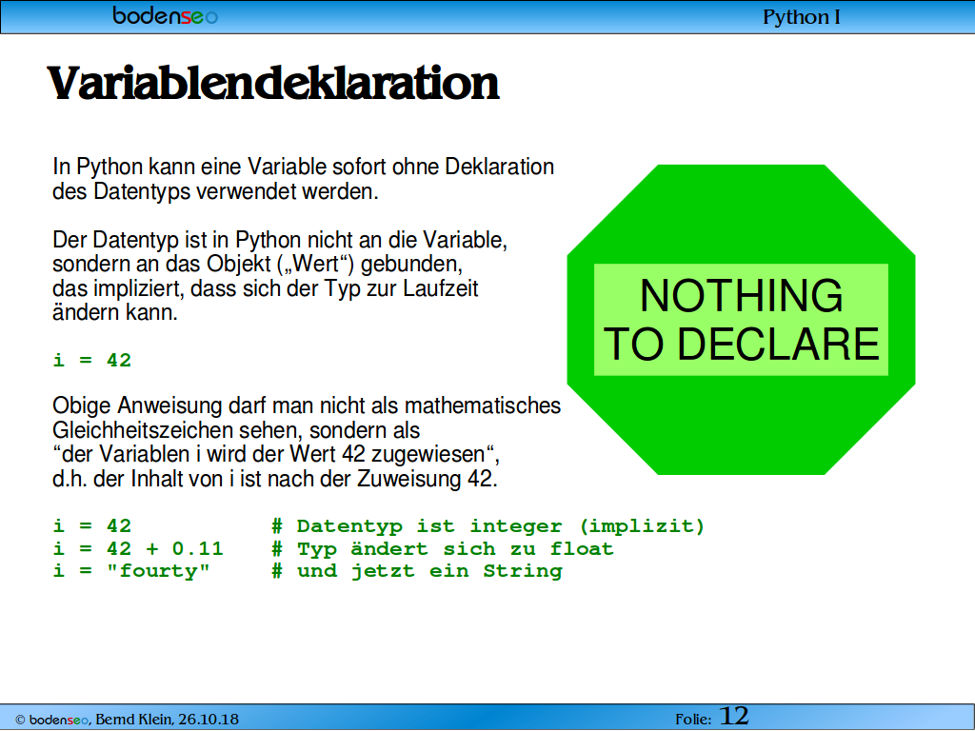Click the comment '# und jetzt ein String'
Screen dimensions: 975x731
tap(417, 571)
